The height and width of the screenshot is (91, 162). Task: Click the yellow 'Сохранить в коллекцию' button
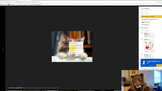151,16
